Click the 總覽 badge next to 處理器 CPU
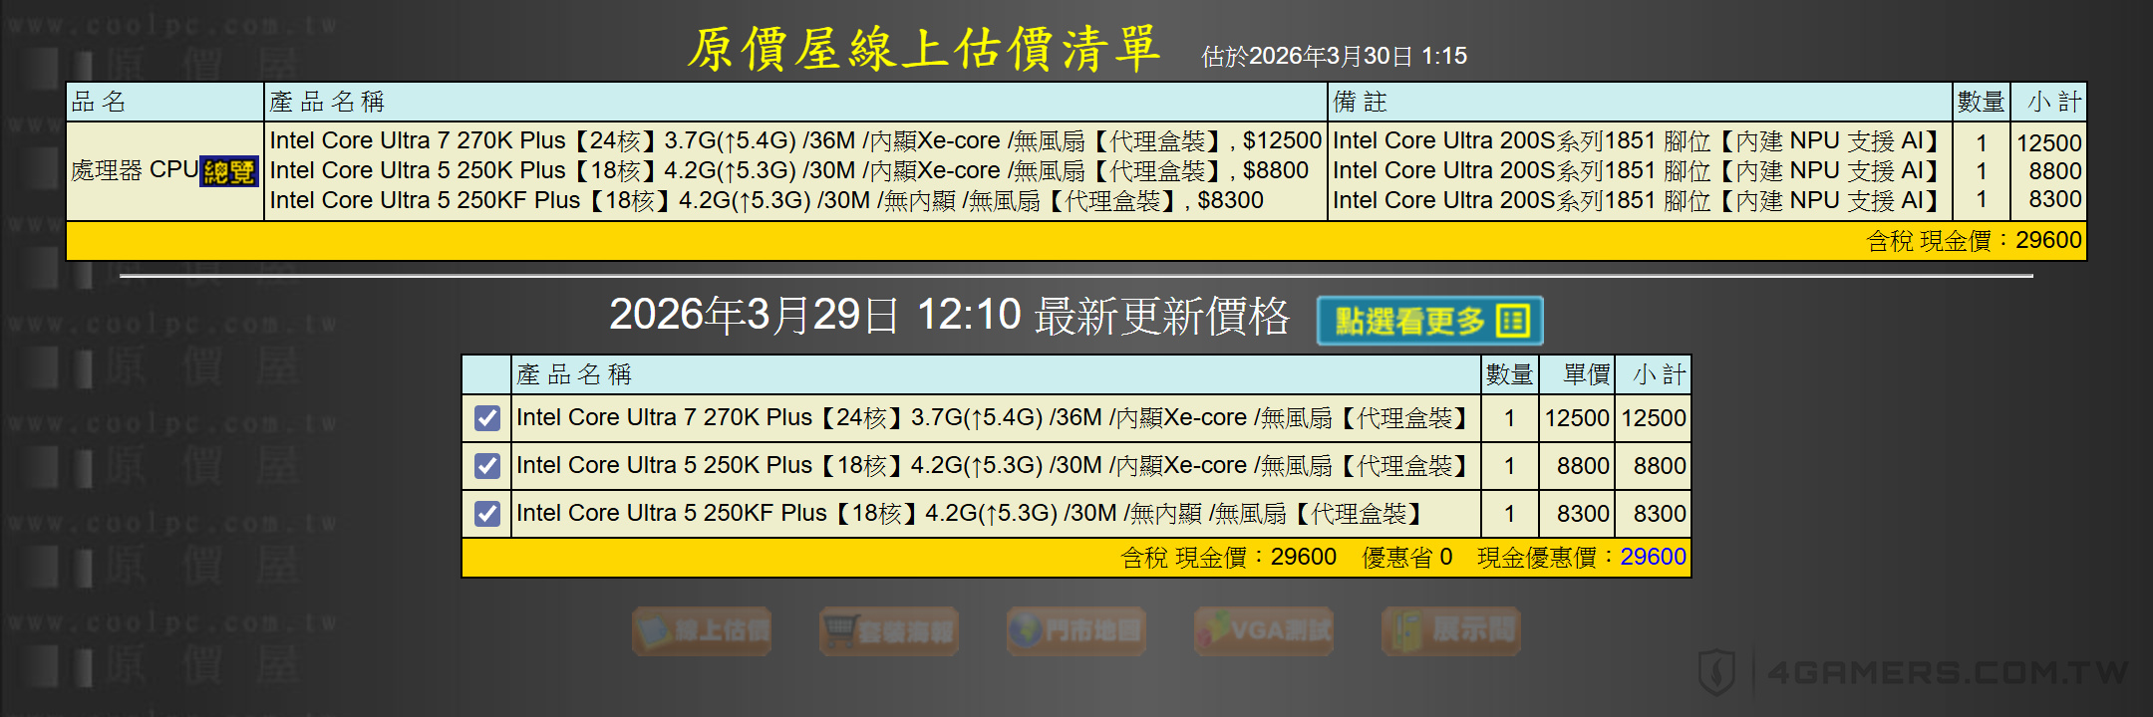The image size is (2153, 717). 229,171
